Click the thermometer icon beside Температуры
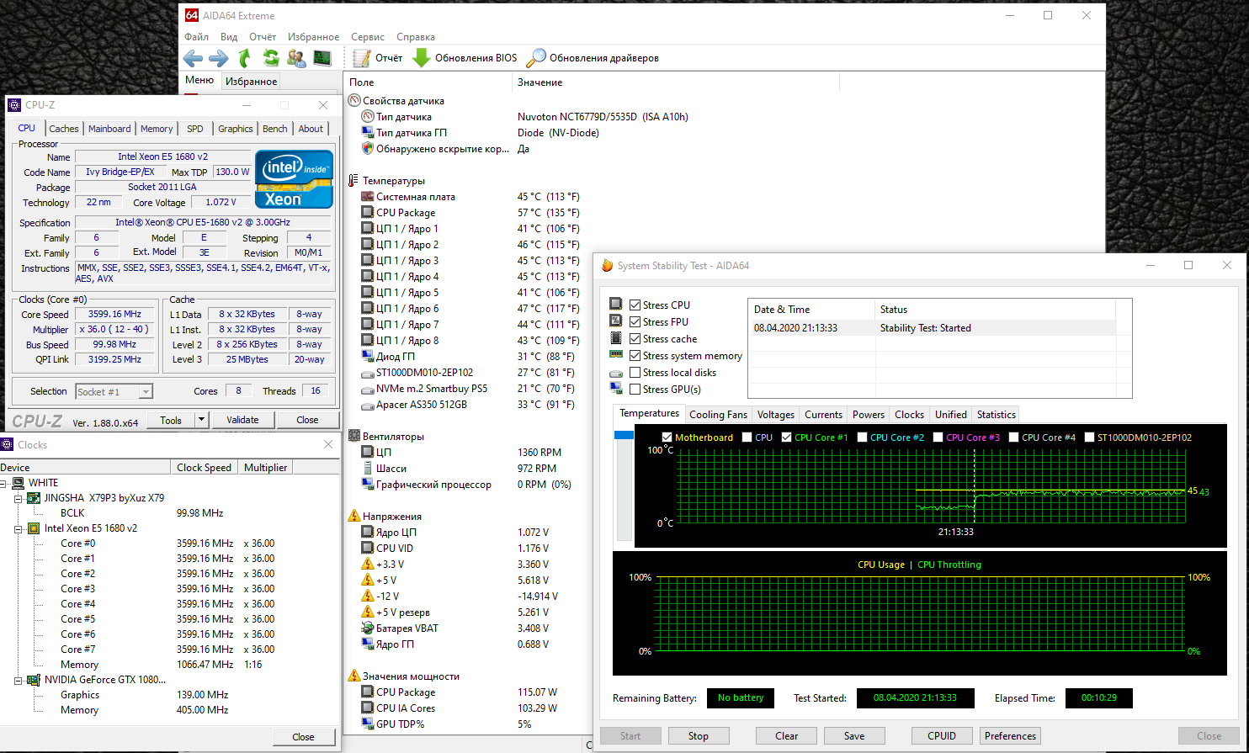Image resolution: width=1249 pixels, height=753 pixels. pos(354,181)
